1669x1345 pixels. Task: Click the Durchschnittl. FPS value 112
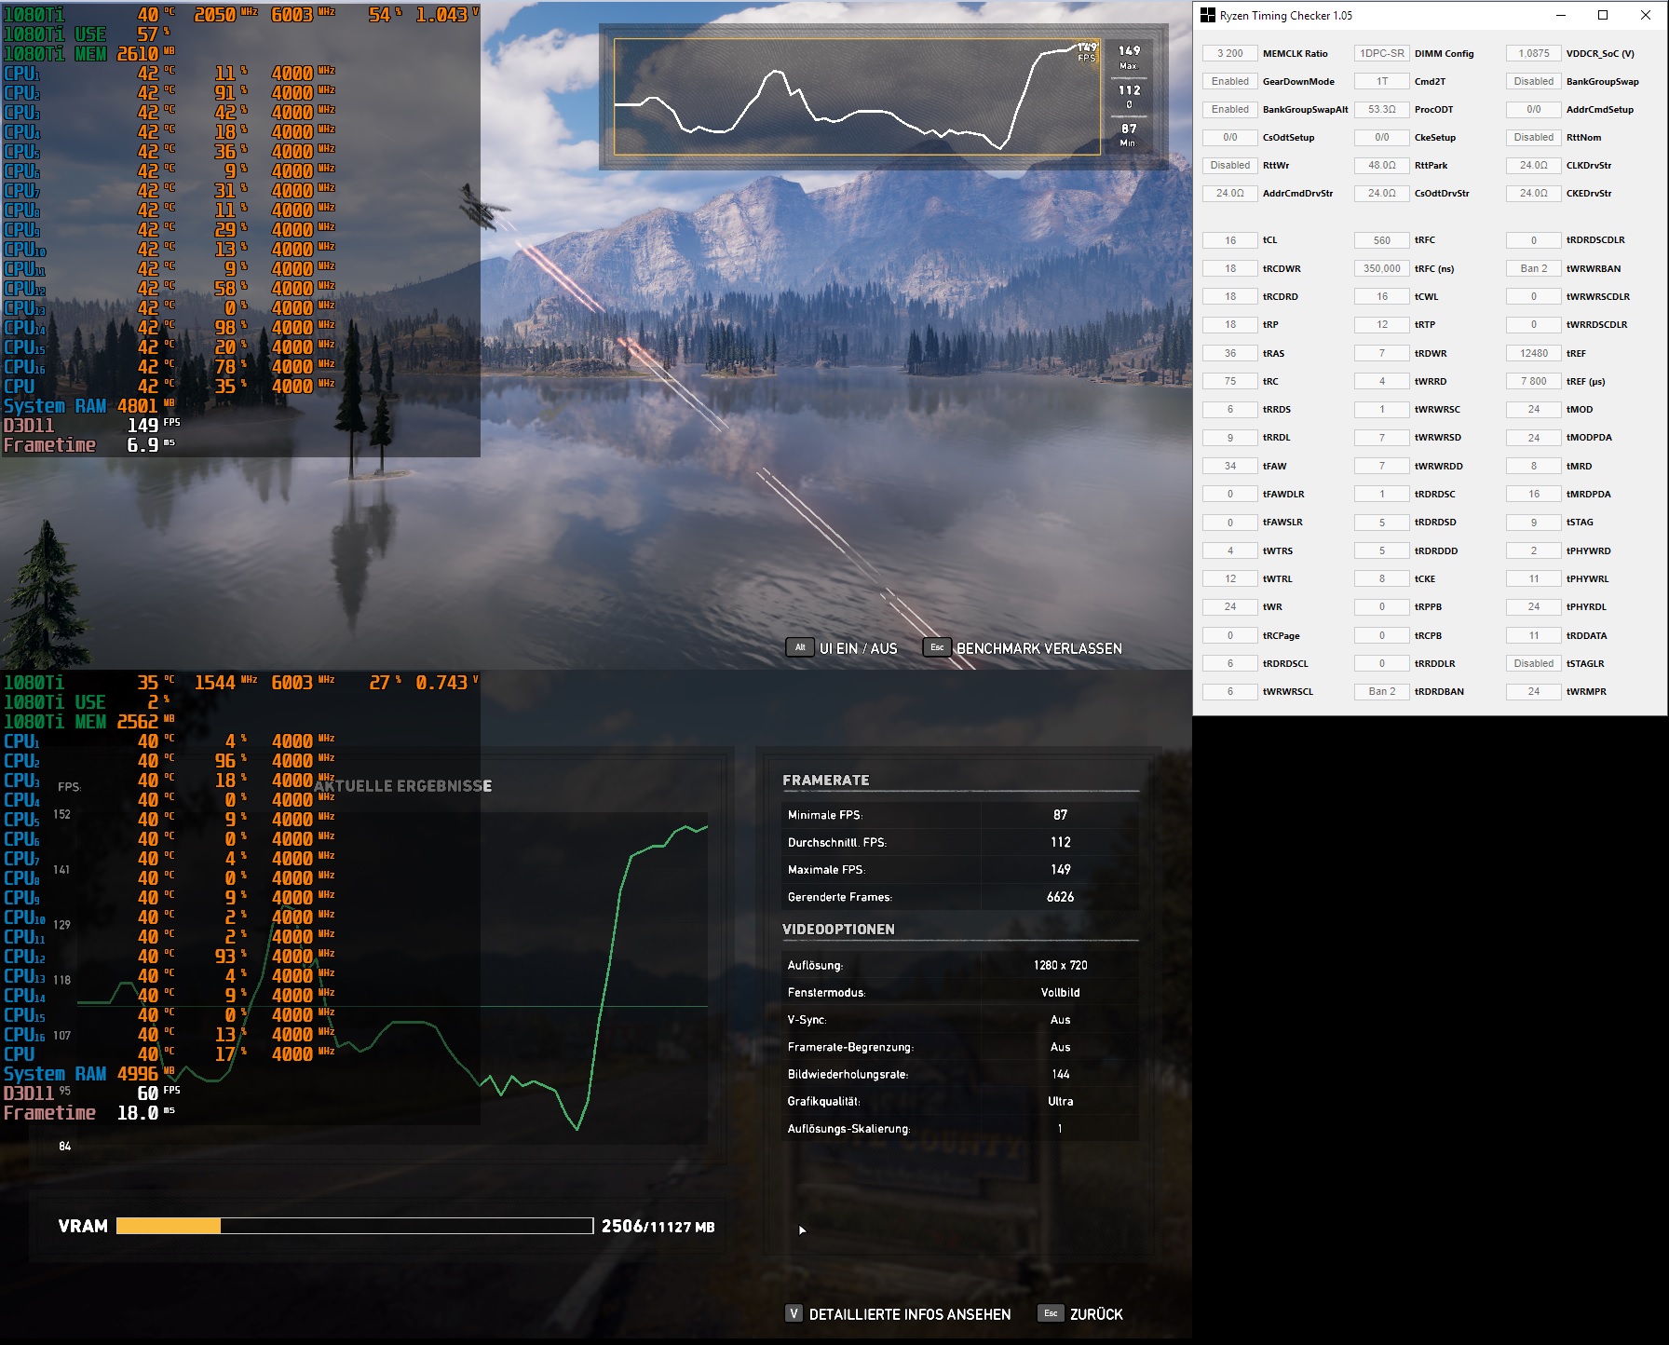tap(1060, 842)
